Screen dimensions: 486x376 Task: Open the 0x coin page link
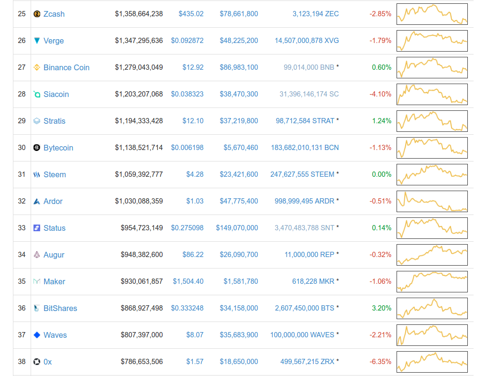click(x=47, y=362)
